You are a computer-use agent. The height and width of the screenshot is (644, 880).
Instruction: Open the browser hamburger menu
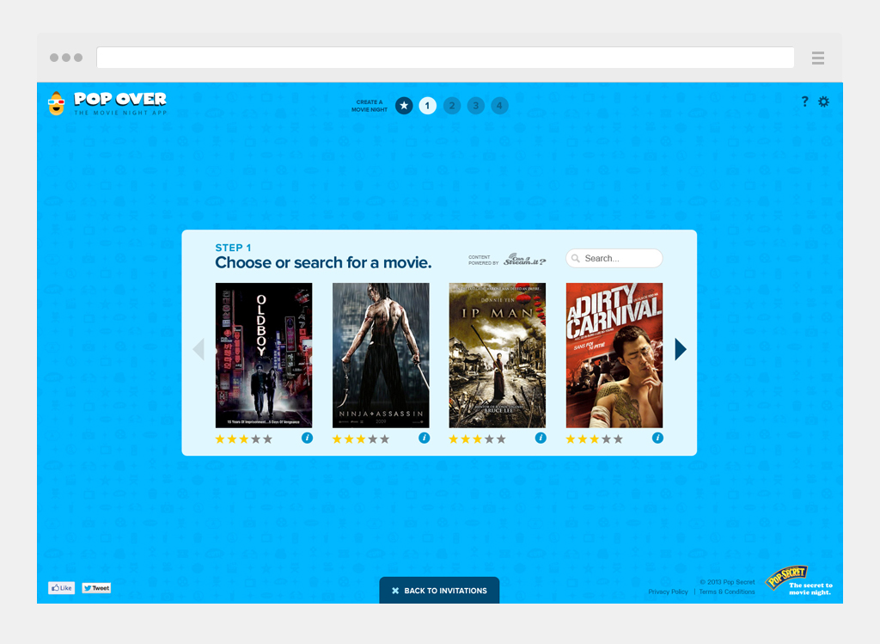click(x=818, y=58)
